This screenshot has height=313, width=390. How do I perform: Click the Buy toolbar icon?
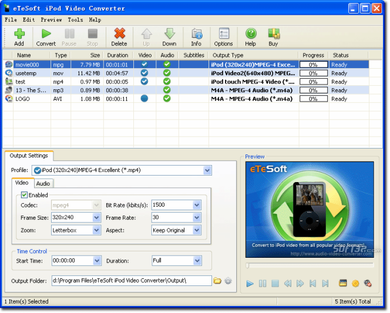coord(274,38)
